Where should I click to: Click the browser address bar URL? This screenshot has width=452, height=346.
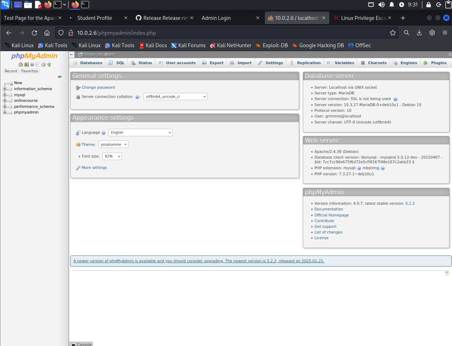click(227, 33)
